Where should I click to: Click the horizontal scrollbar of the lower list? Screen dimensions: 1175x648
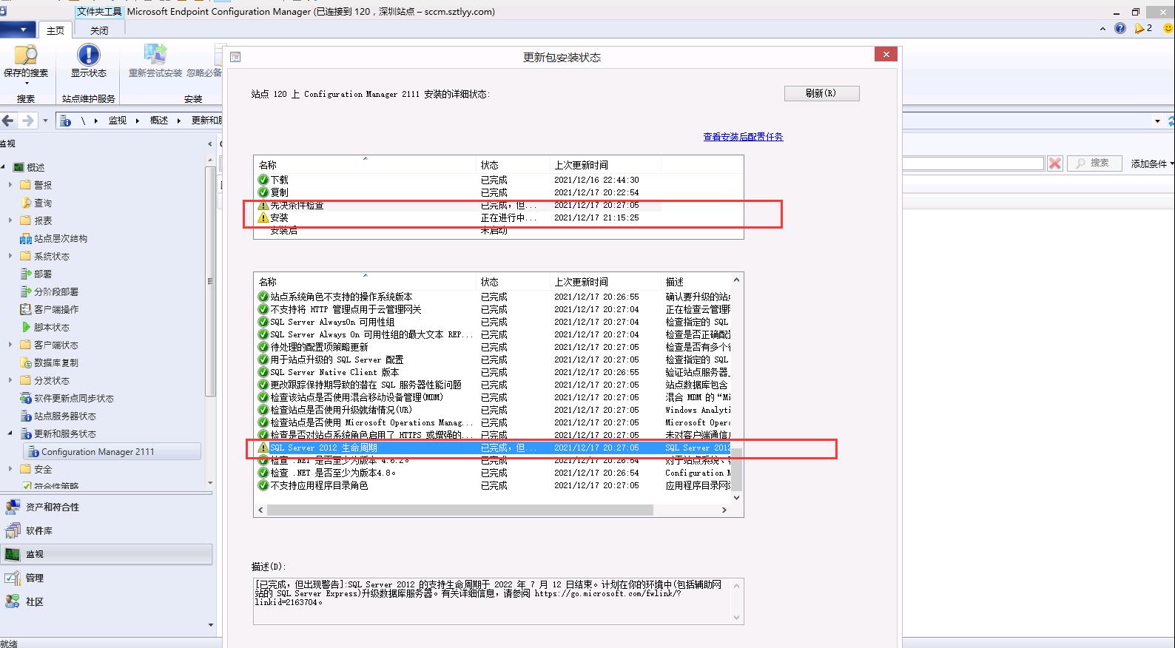pyautogui.click(x=460, y=510)
